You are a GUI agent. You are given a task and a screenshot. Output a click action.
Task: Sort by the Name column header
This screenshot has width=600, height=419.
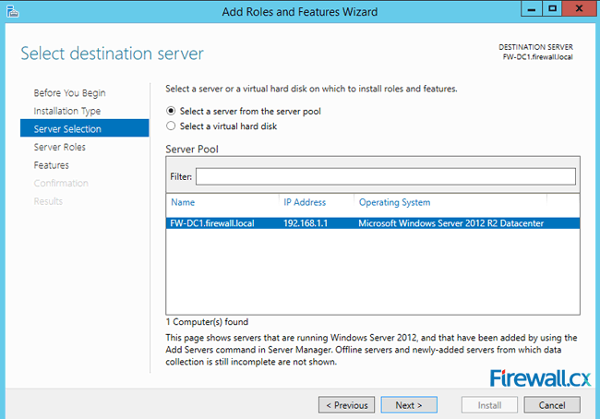coord(183,202)
